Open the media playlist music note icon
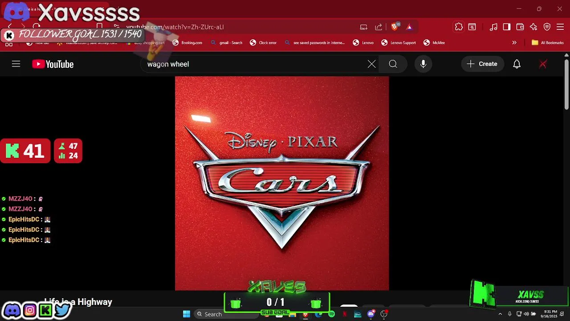 coord(493,27)
